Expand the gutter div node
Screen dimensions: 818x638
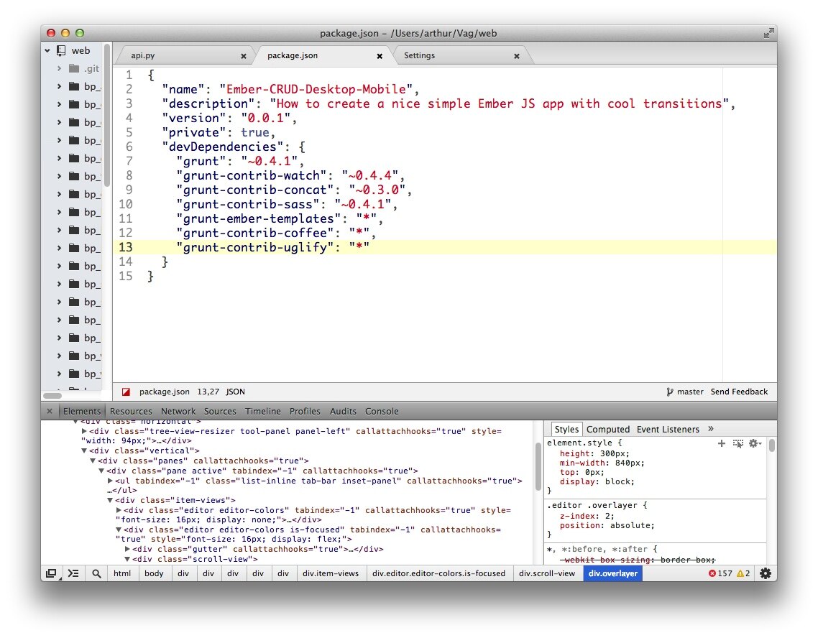(x=127, y=549)
